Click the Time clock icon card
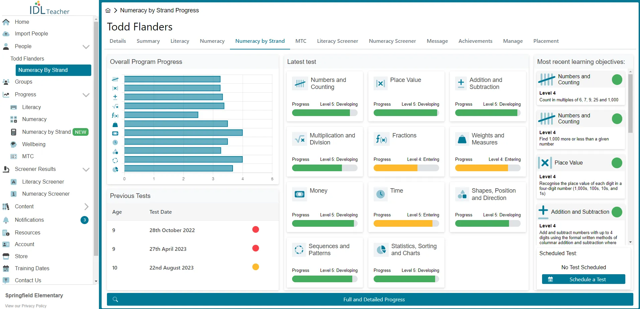Screen dimensions: 640x309 click(381, 194)
